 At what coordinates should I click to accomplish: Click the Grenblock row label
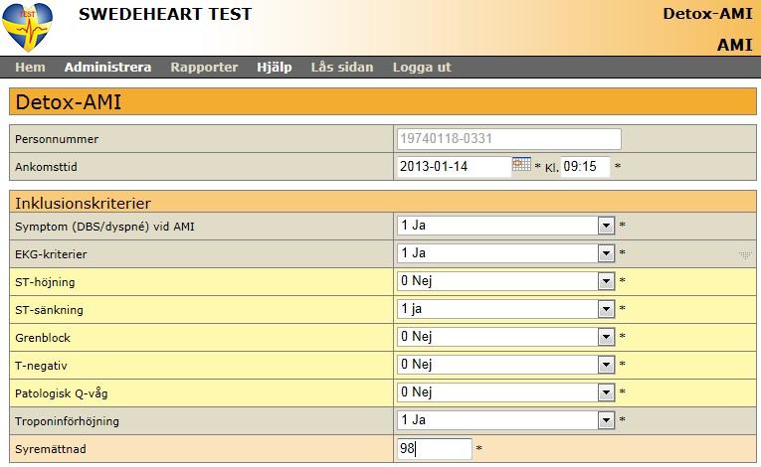pos(43,338)
